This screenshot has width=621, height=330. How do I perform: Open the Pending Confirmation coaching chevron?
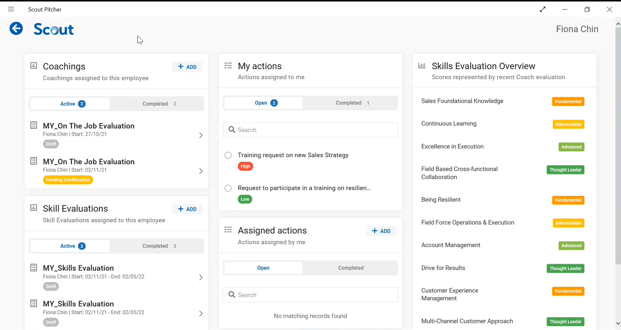click(201, 171)
